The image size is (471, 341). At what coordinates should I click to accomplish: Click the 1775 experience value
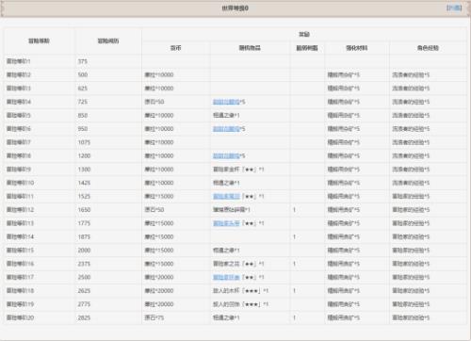point(84,223)
